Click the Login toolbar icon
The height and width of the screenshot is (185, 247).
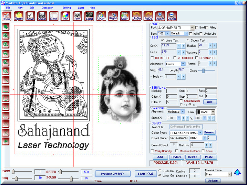(101, 16)
